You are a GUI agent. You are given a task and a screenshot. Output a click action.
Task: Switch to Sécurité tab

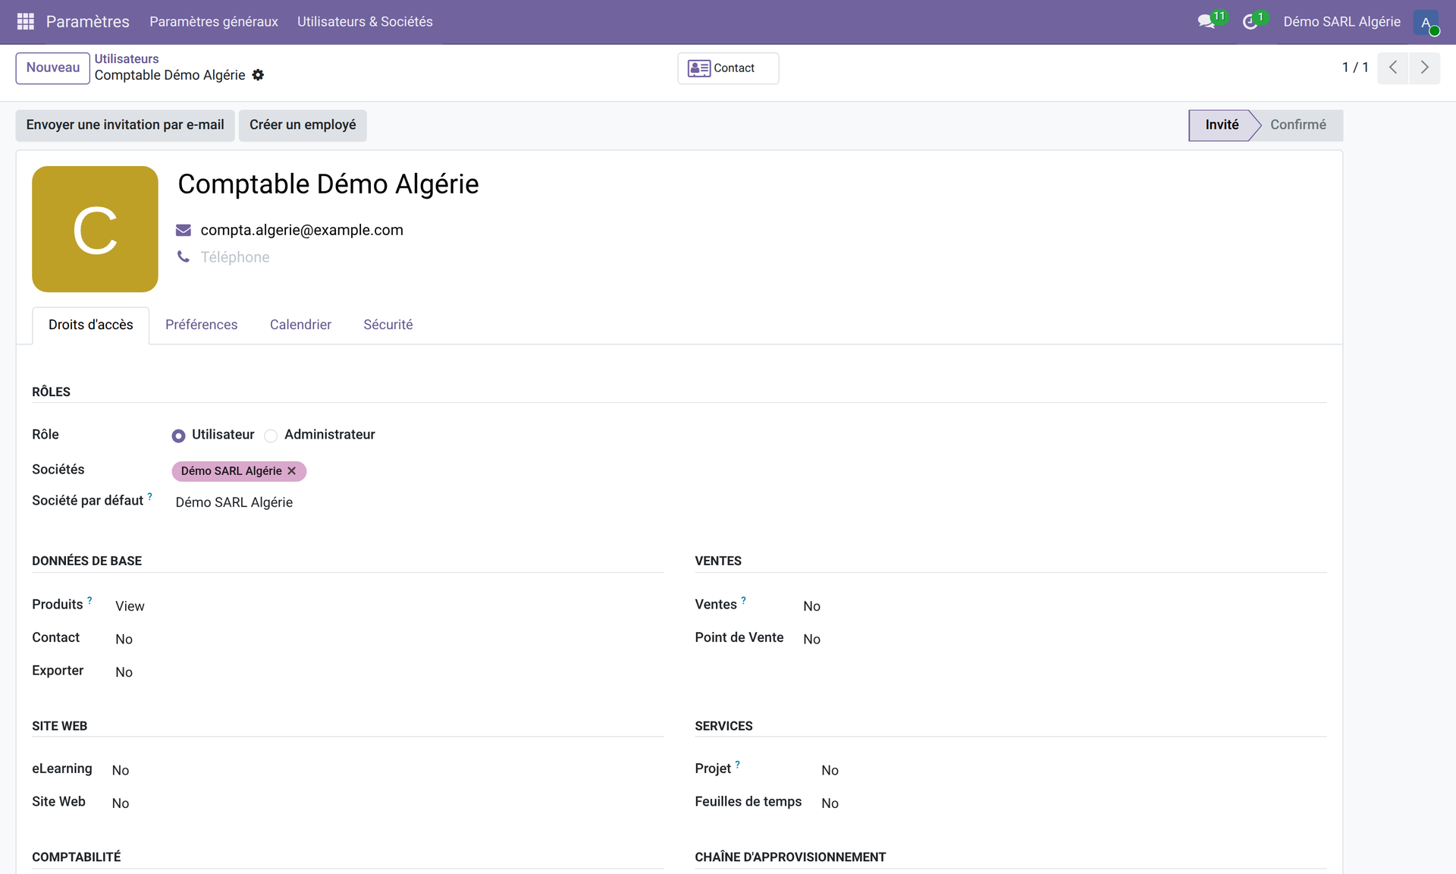tap(388, 325)
